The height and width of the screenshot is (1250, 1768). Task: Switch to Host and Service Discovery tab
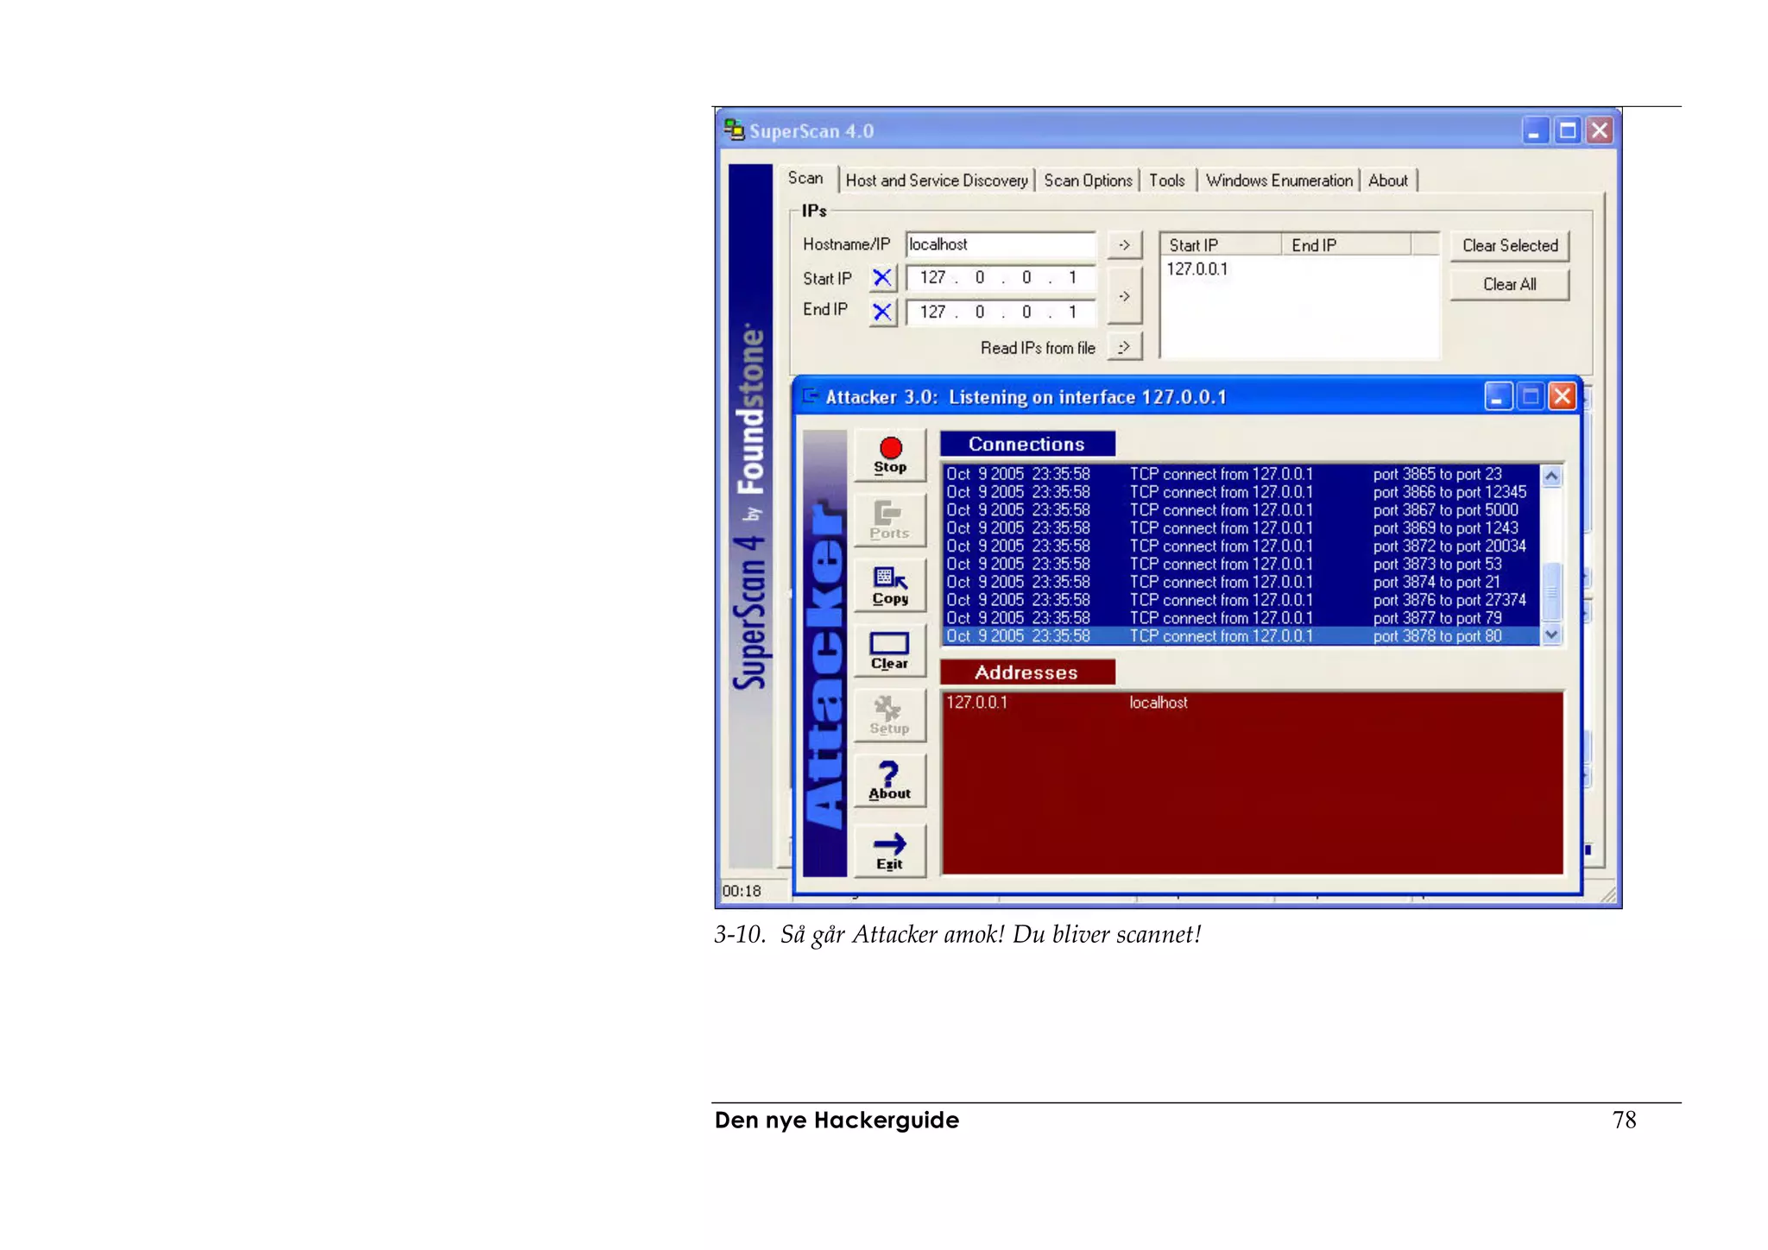pos(937,180)
